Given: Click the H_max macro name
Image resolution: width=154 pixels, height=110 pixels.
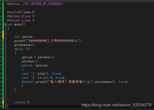Looking at the screenshot, I should 26,16.
